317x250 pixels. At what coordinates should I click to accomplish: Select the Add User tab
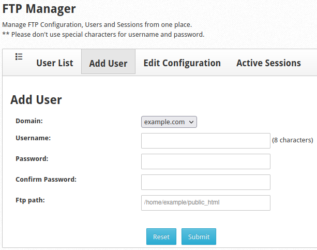point(108,63)
